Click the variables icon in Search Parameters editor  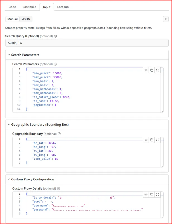coord(146,70)
